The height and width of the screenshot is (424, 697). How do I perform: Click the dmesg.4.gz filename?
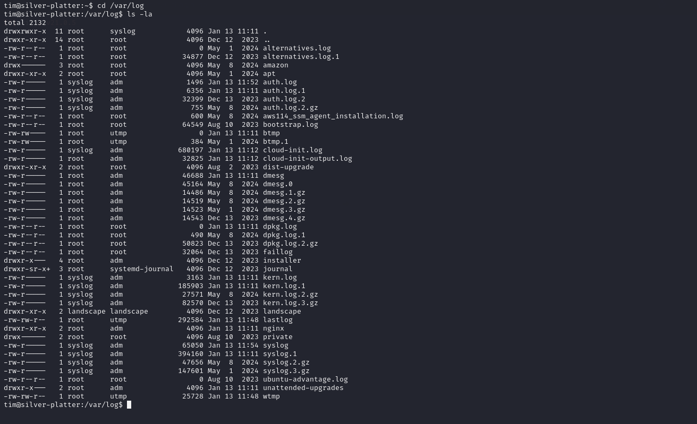(x=284, y=218)
